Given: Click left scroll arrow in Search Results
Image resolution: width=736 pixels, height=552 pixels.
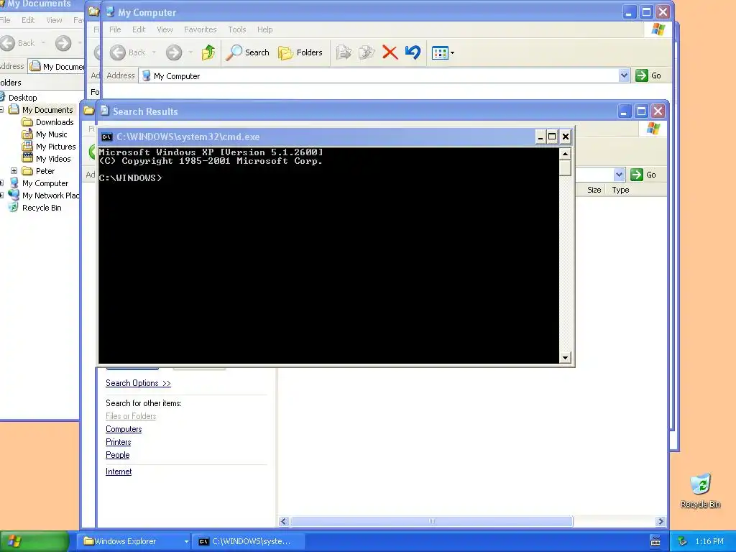Looking at the screenshot, I should [x=283, y=522].
